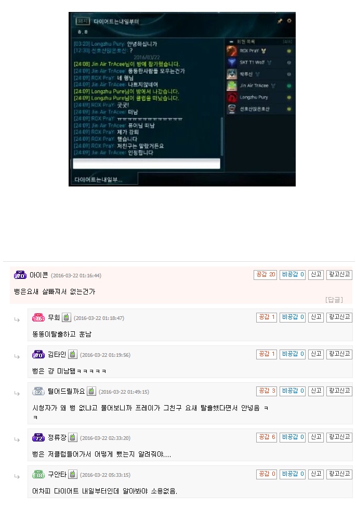Click the pin icon in chat header

(280, 21)
